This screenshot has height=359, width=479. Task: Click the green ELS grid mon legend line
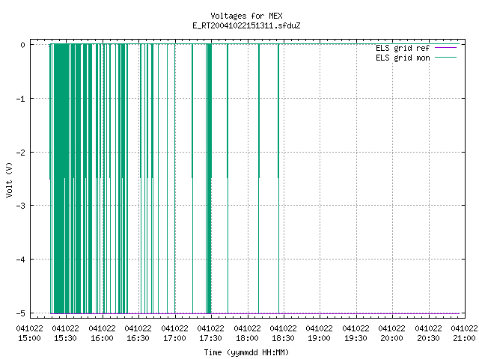[445, 58]
